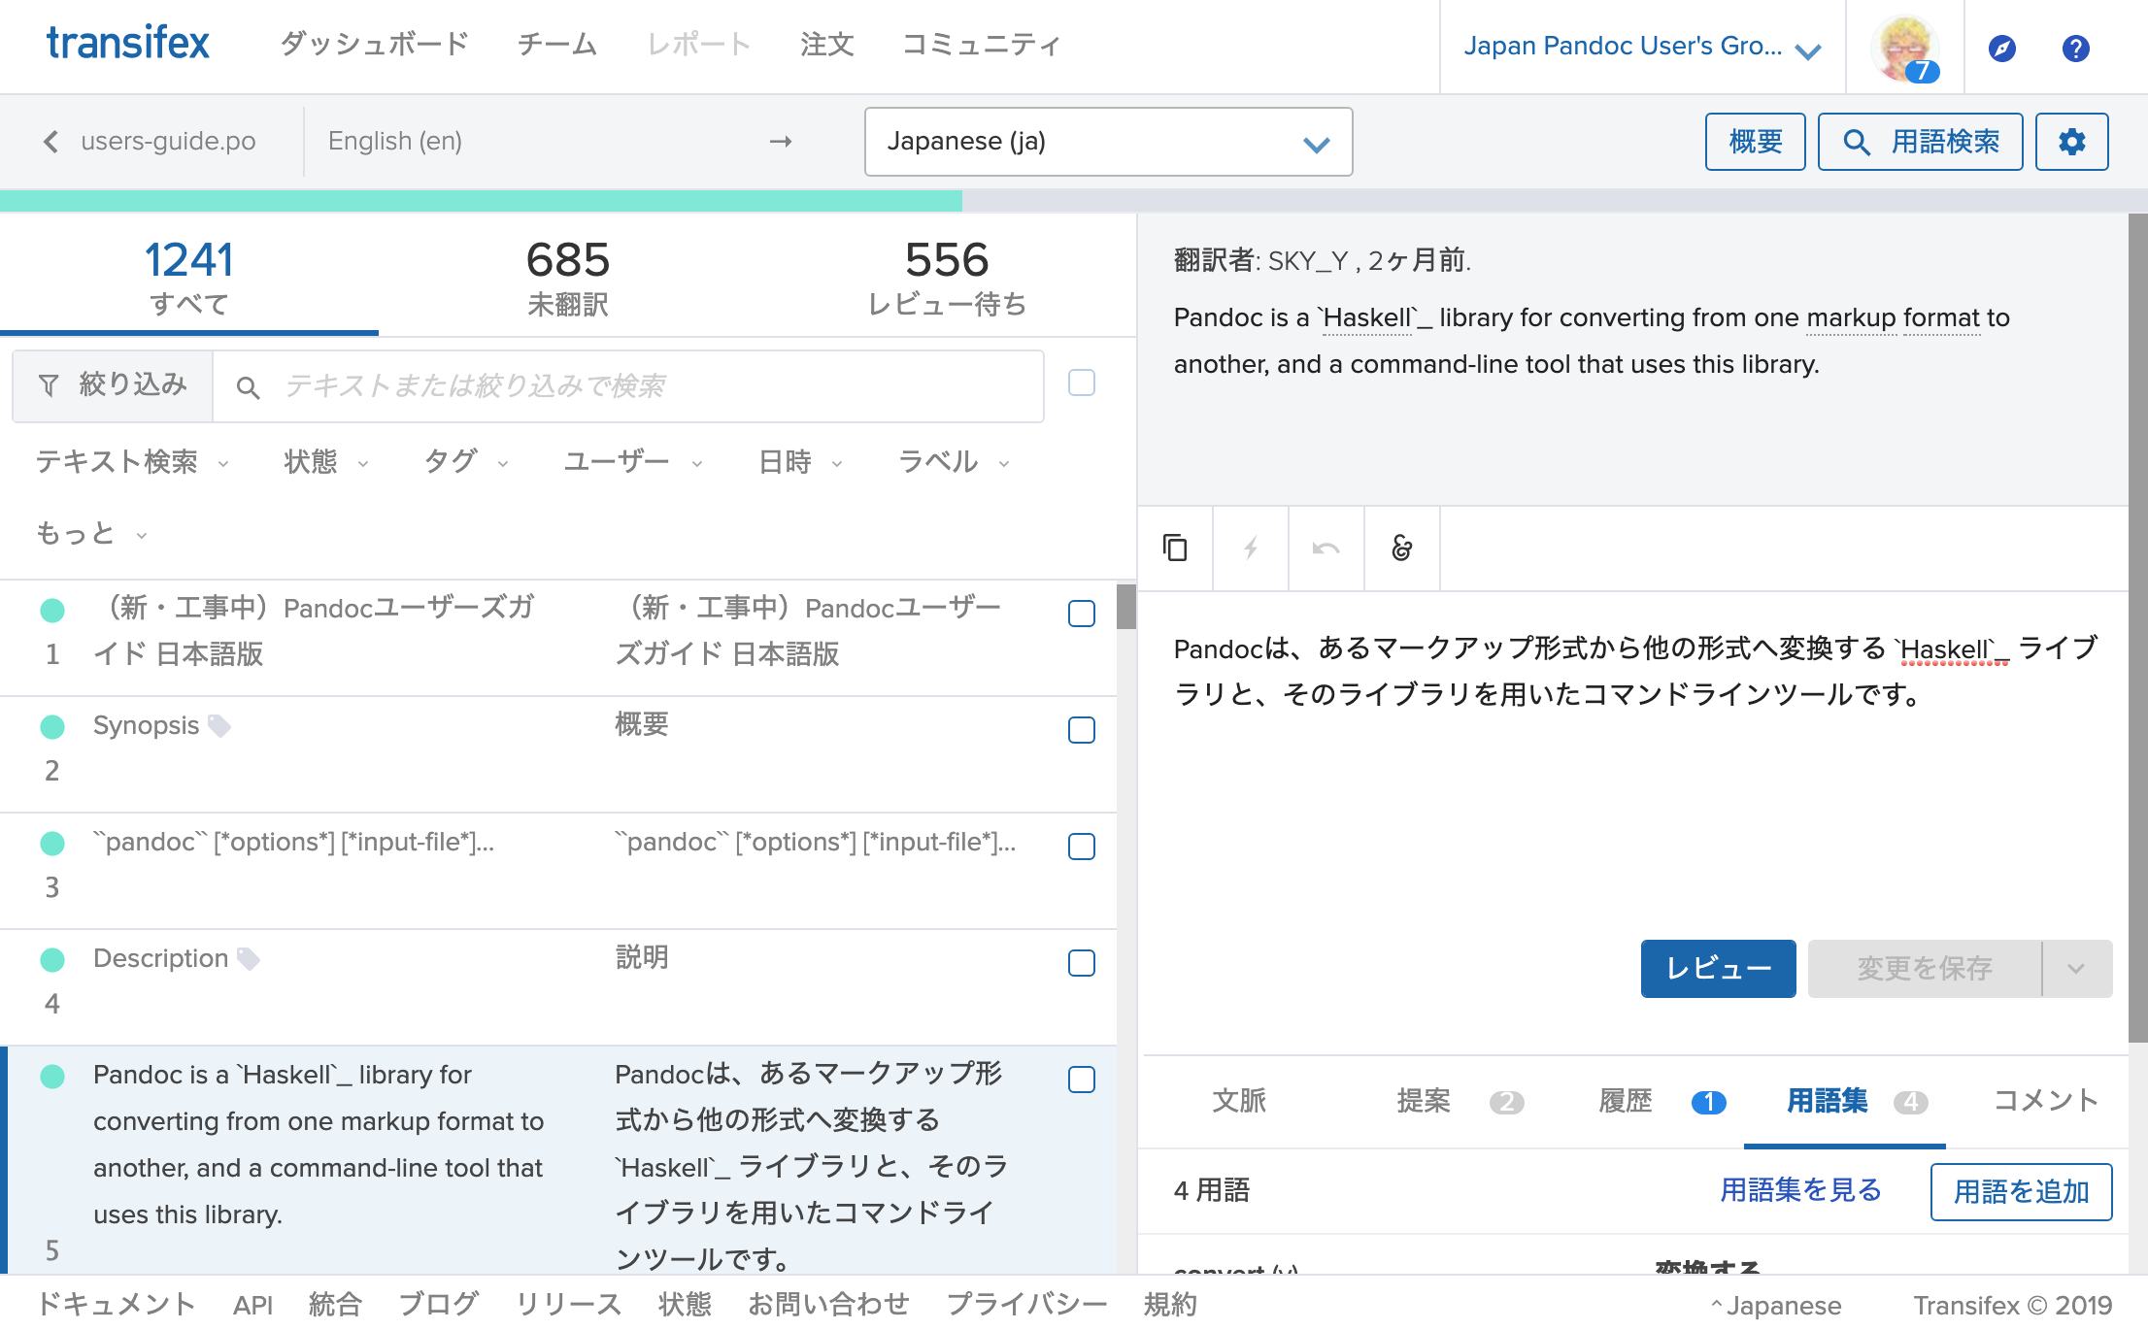
Task: Open the 日時 filter dropdown
Action: tap(800, 462)
